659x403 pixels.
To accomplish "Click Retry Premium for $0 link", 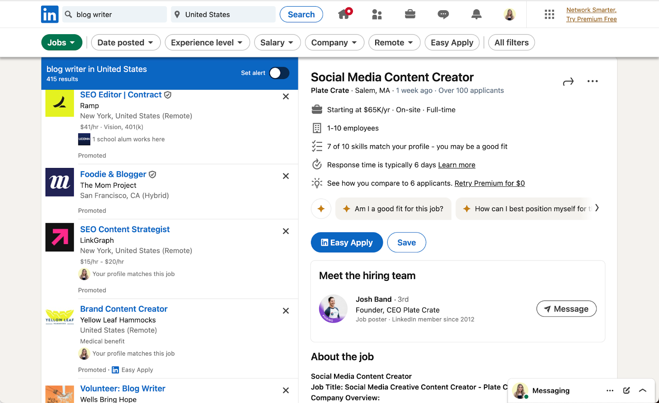I will point(490,184).
